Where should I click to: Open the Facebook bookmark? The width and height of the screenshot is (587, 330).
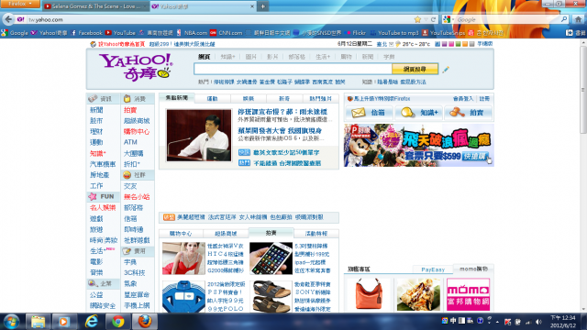[86, 33]
